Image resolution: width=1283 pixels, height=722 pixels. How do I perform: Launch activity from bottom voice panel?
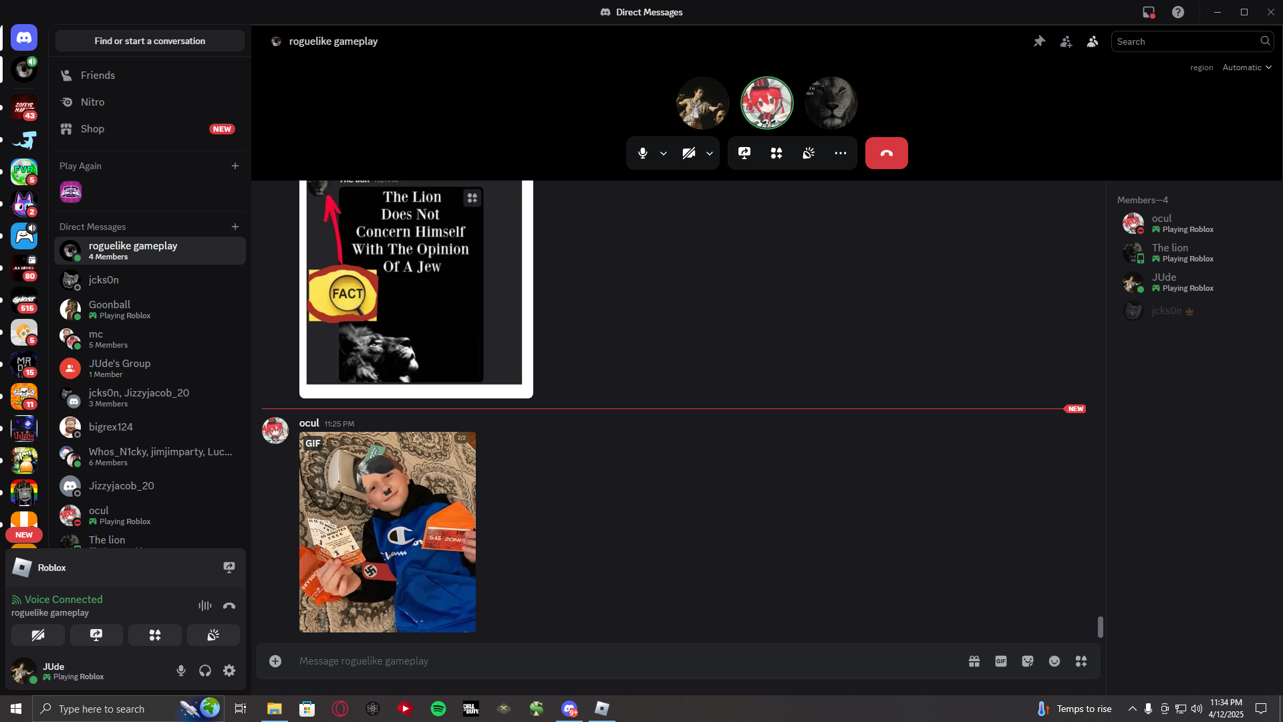coord(155,635)
